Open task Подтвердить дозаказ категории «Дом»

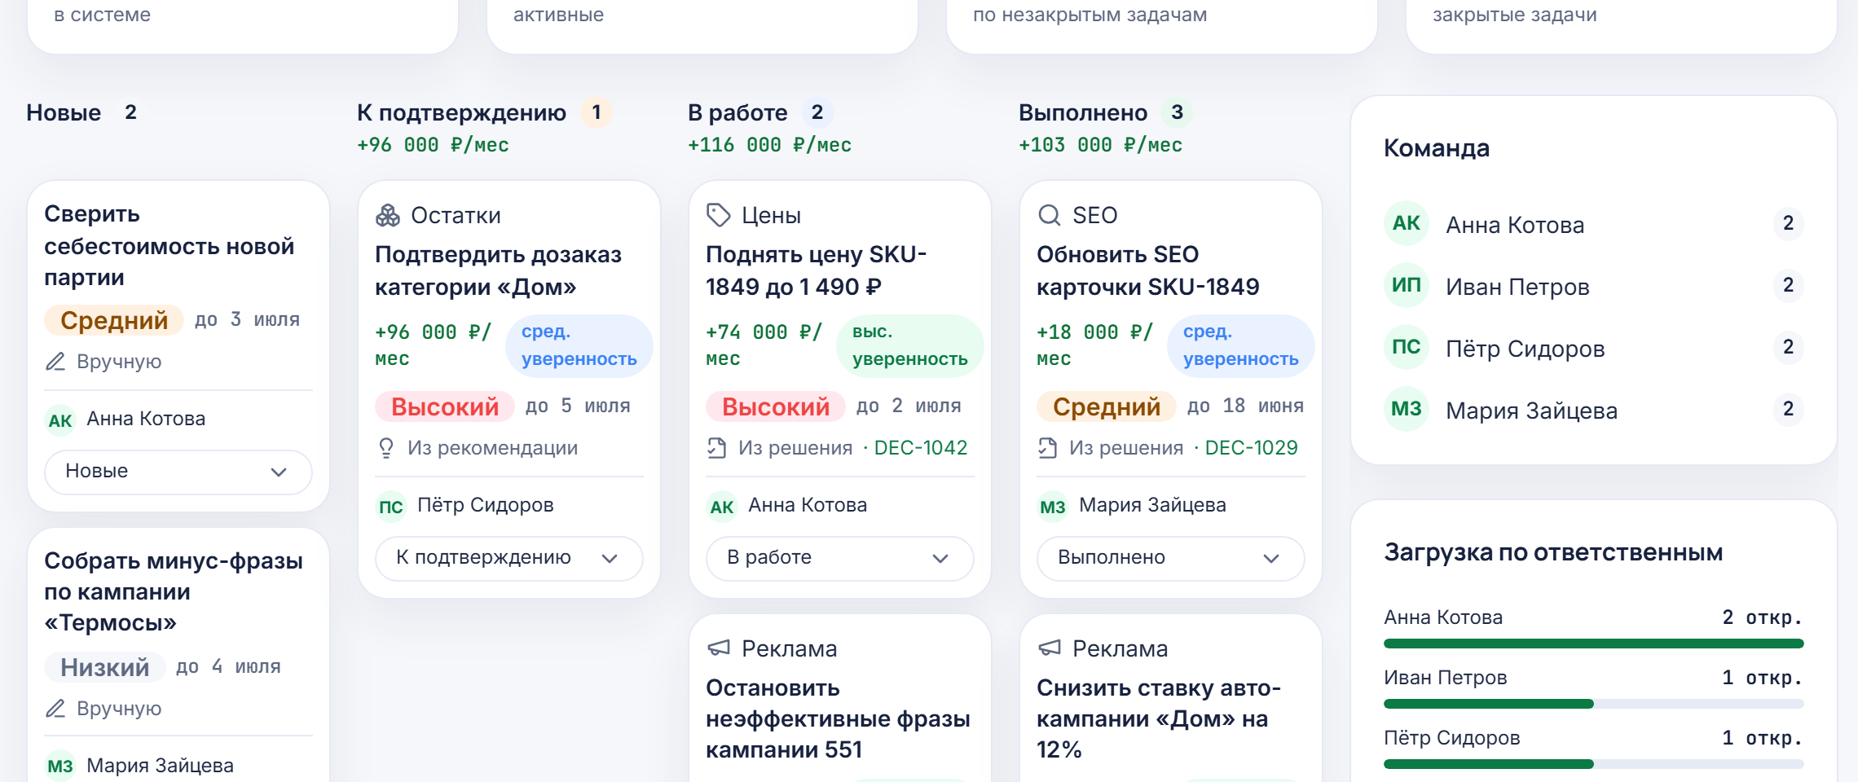(x=498, y=270)
